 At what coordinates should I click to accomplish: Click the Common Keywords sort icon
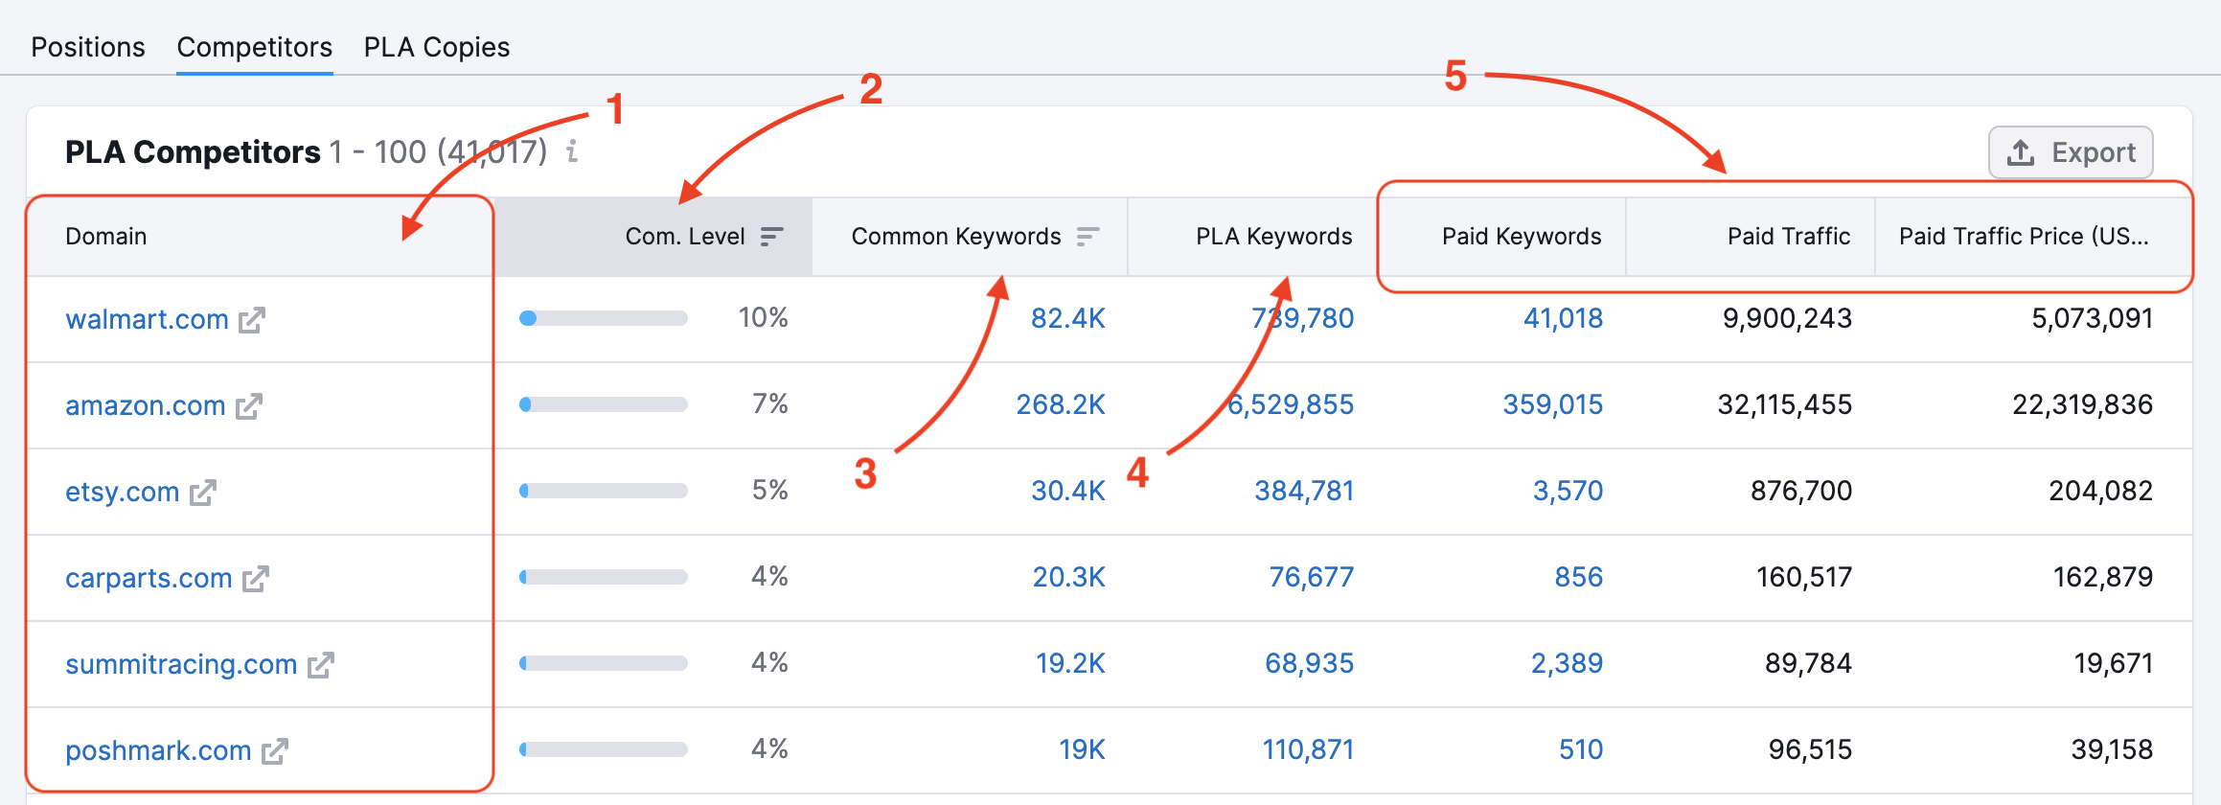tap(1088, 237)
